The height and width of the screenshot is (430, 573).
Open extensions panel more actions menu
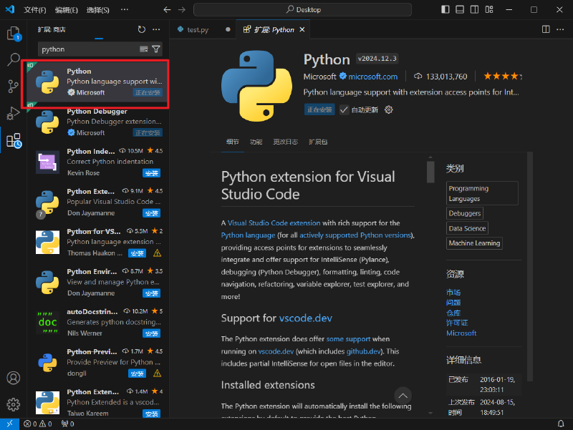[156, 29]
